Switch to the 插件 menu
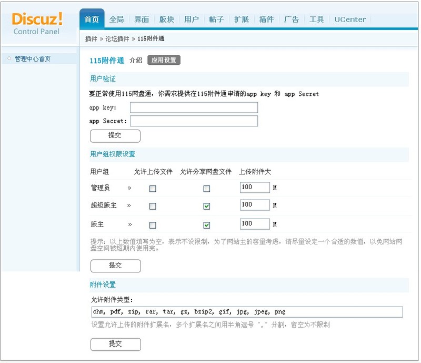Image resolution: width=421 pixels, height=363 pixels. coord(266,19)
